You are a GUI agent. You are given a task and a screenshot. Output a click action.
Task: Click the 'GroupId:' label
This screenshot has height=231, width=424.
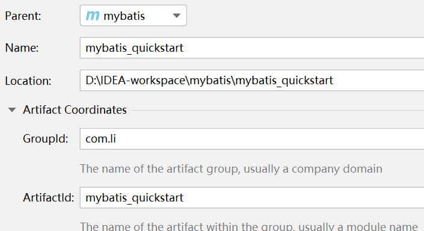[x=46, y=139]
